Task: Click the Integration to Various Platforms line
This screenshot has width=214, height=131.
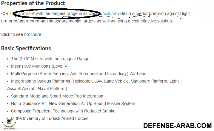Action: coord(95,81)
